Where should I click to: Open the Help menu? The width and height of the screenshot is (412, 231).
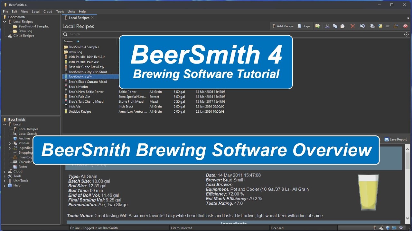click(x=82, y=12)
